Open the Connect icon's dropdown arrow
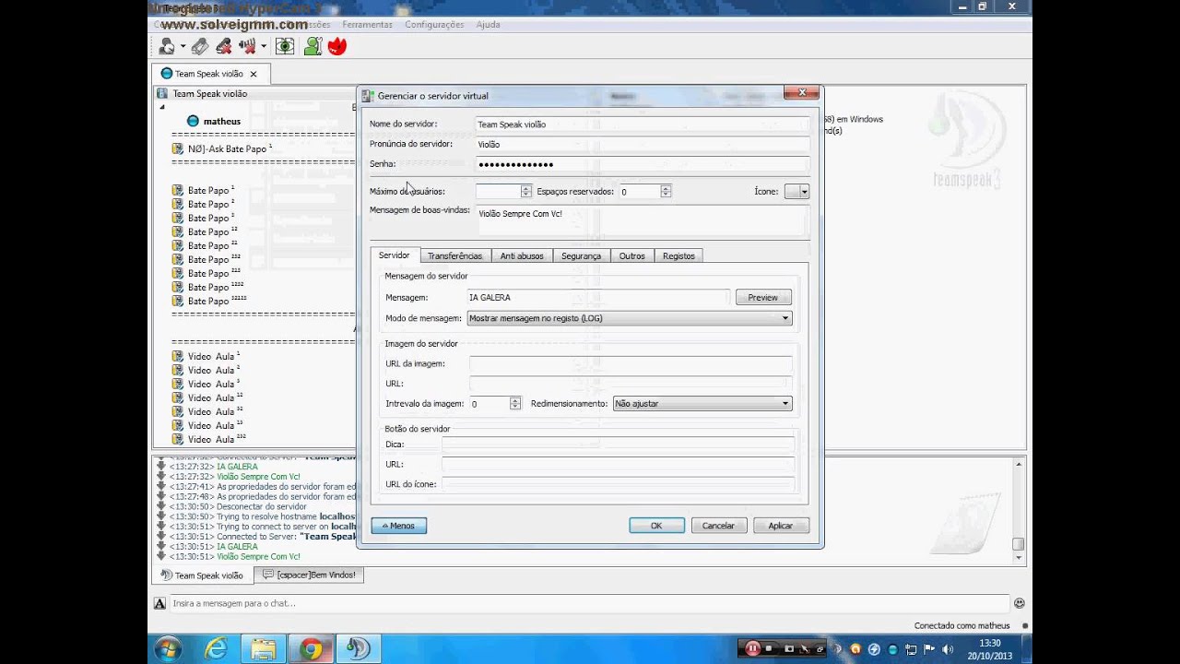Image resolution: width=1180 pixels, height=664 pixels. click(183, 46)
